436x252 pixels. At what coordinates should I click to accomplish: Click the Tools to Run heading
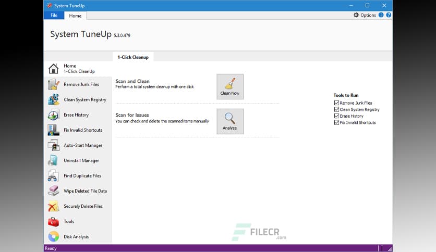[346, 95]
